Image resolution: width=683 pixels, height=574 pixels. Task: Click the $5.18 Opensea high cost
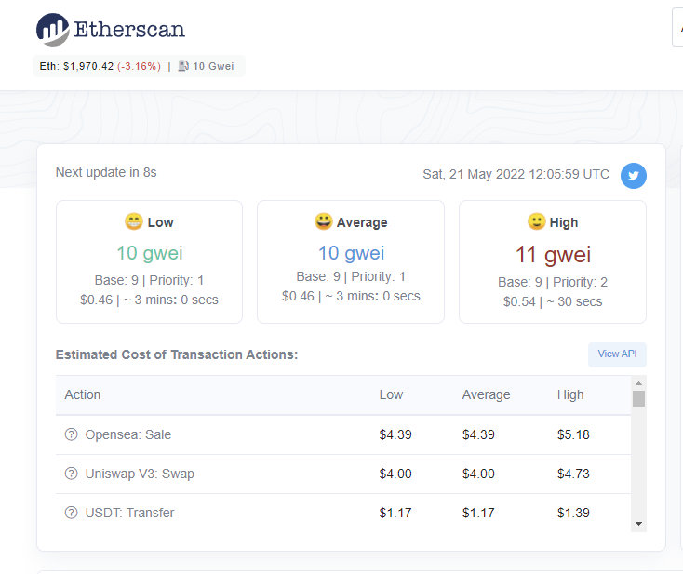click(573, 434)
